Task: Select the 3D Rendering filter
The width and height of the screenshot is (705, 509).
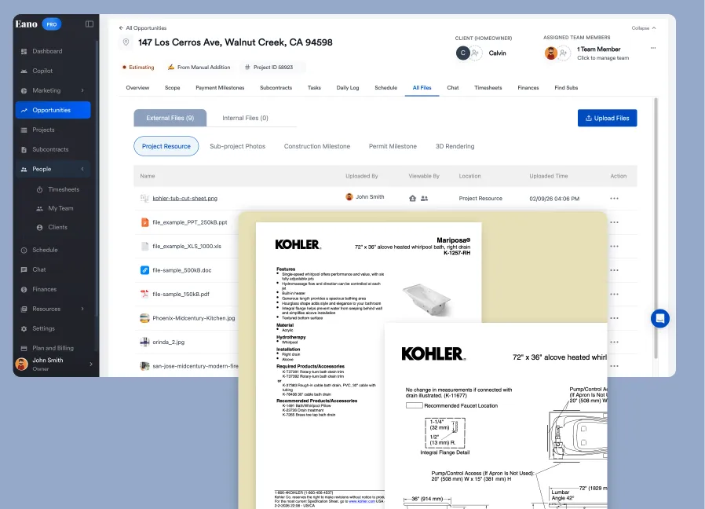Action: [x=455, y=146]
